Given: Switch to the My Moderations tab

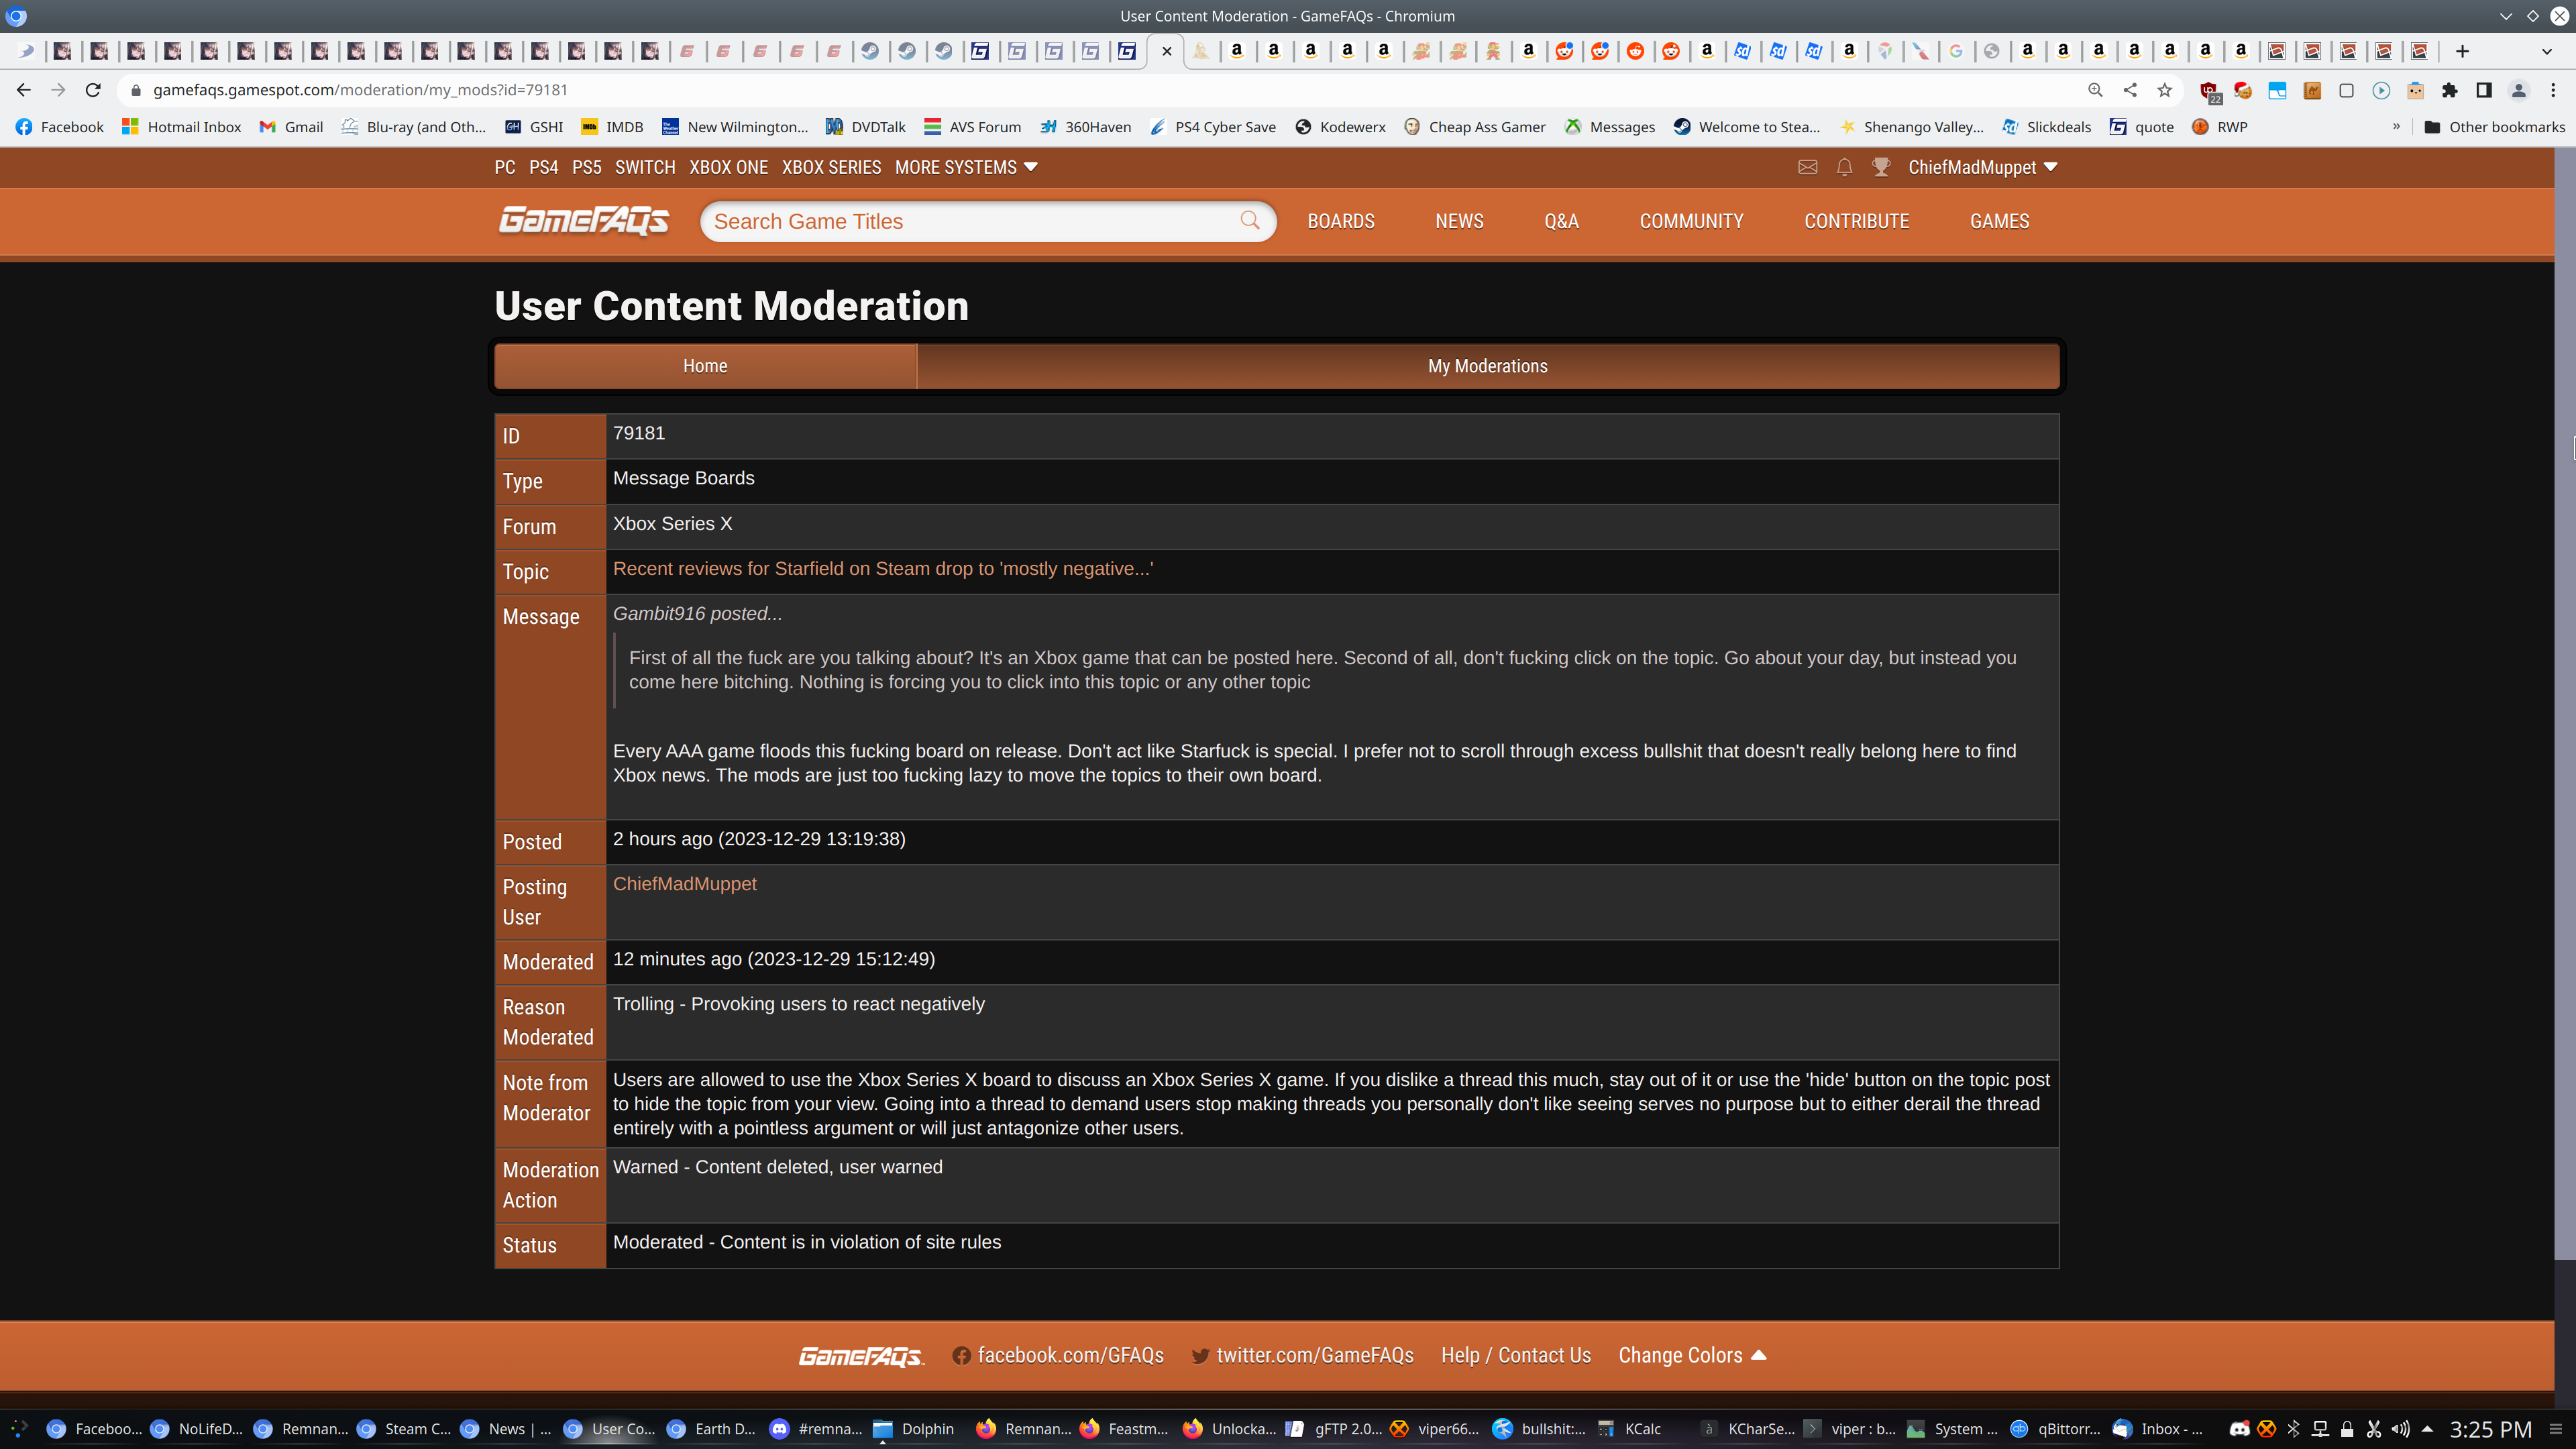Looking at the screenshot, I should tap(1487, 366).
